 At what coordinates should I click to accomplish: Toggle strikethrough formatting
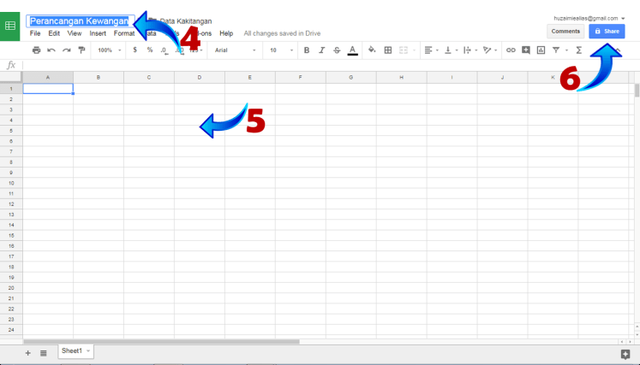pyautogui.click(x=336, y=50)
